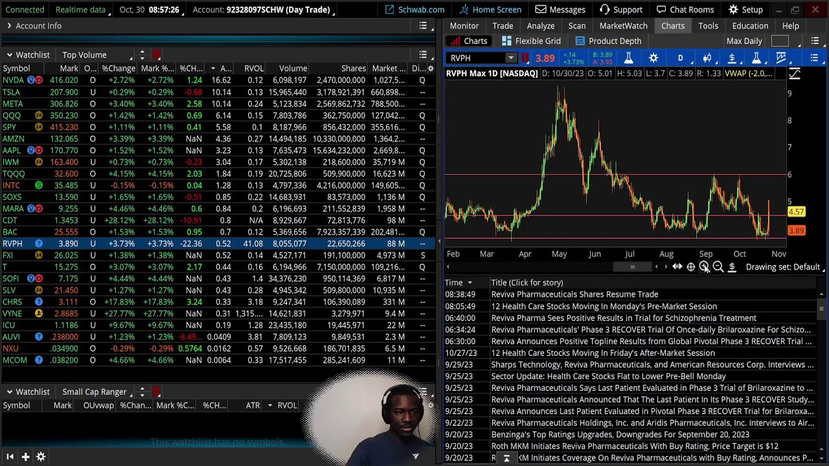This screenshot has width=829, height=466.
Task: Open the Flexible Grid sub-tab
Action: [x=532, y=41]
